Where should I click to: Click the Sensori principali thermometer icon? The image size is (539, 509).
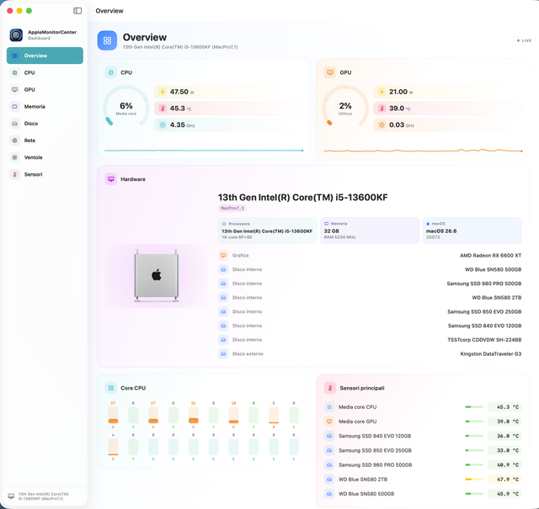tap(330, 388)
